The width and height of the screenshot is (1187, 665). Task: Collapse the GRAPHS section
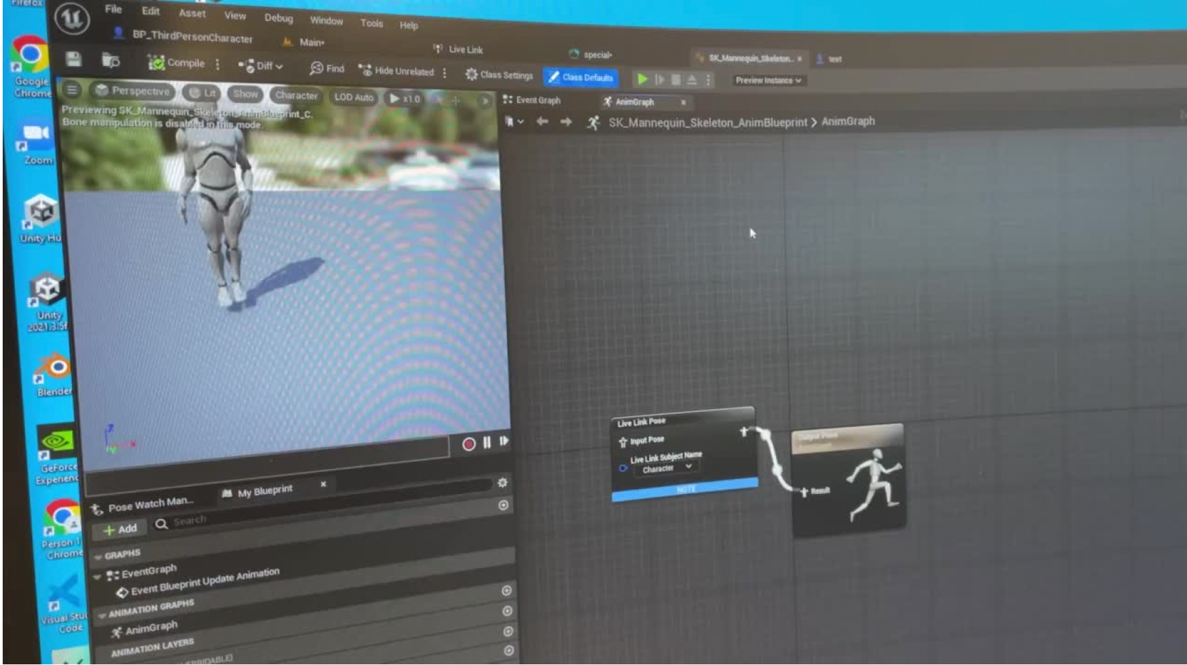99,557
